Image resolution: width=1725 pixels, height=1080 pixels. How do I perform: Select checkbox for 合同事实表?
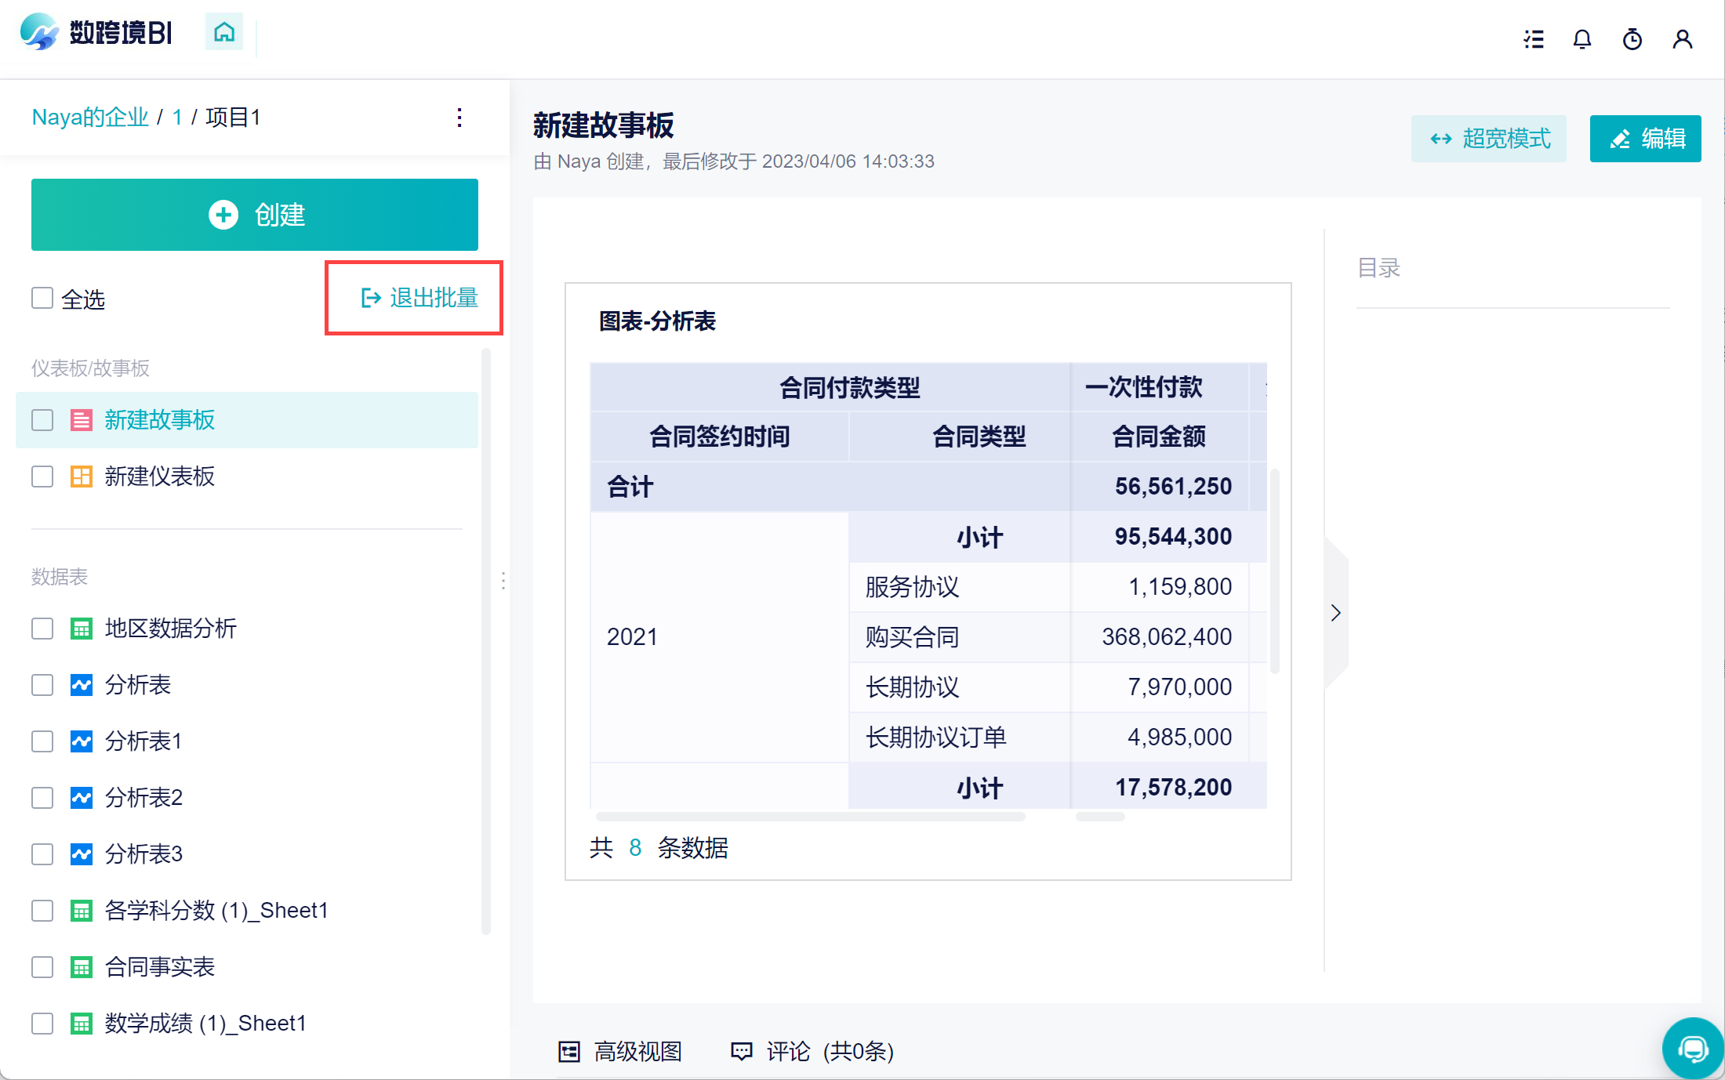[42, 967]
